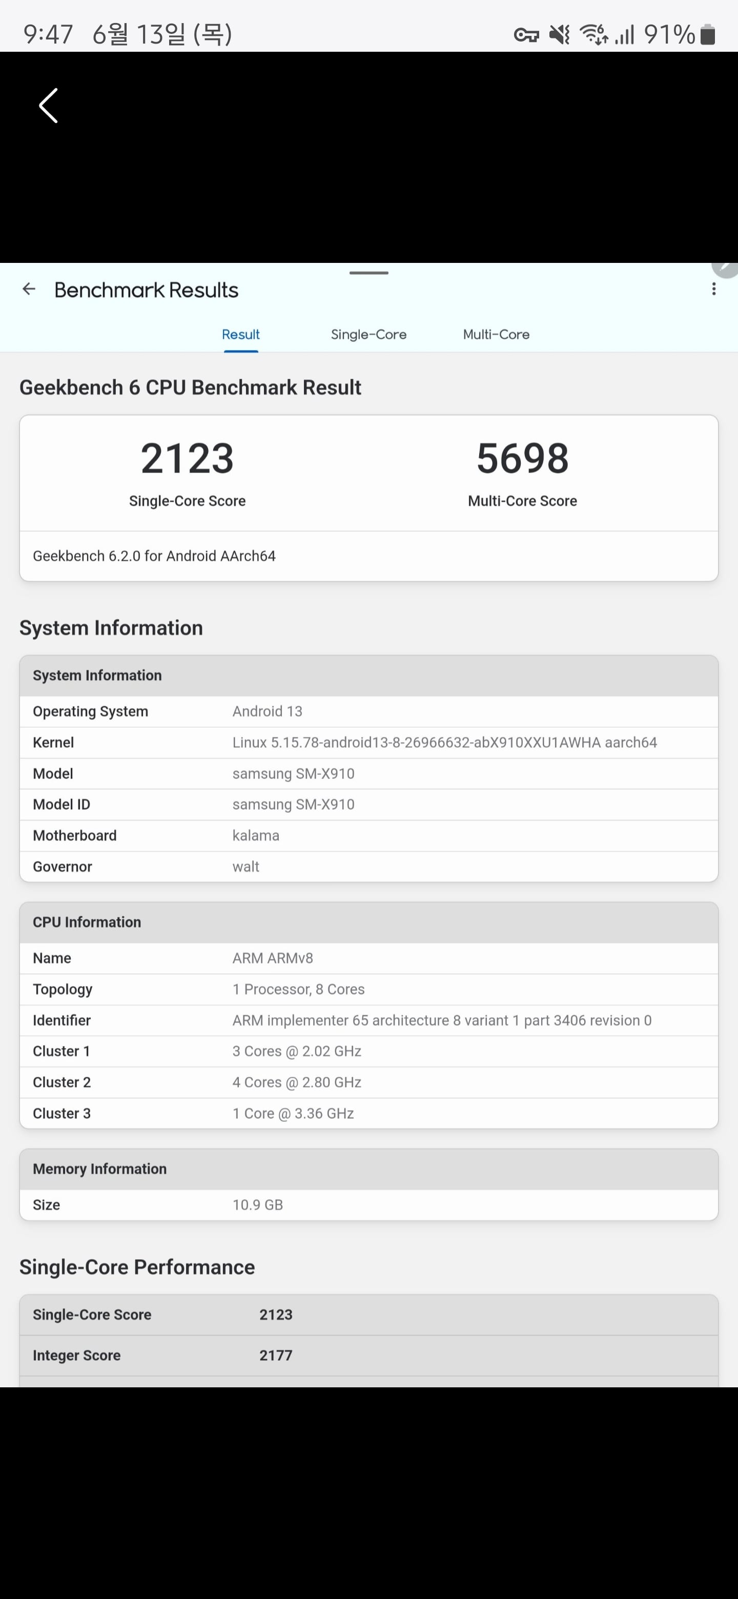Tap the status bar clock 9:47
This screenshot has width=738, height=1599.
pyautogui.click(x=48, y=35)
